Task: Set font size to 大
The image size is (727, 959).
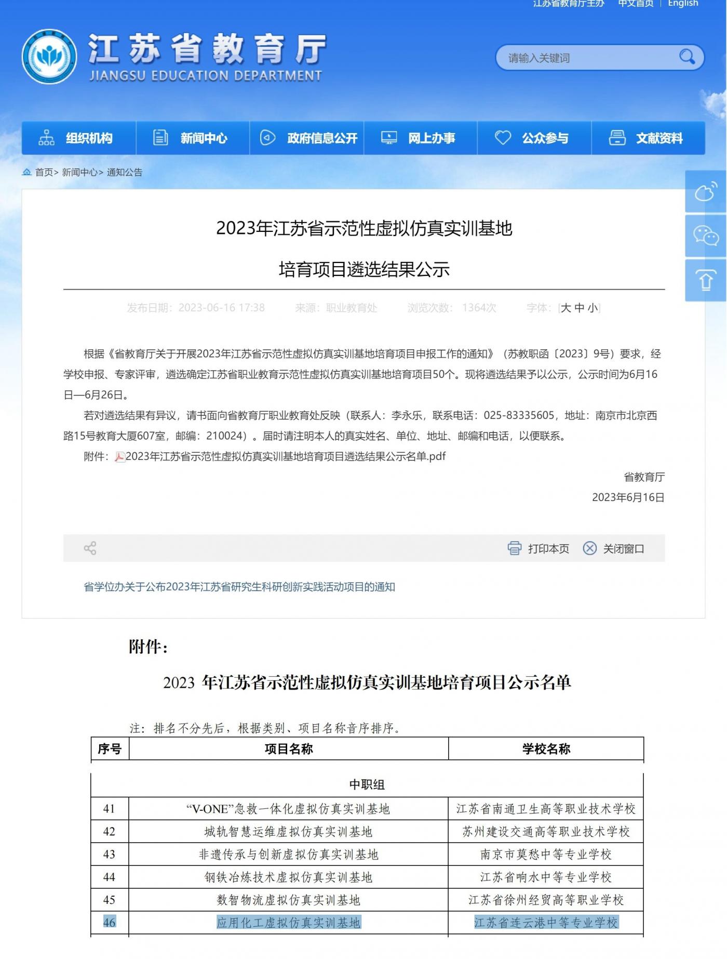Action: click(566, 308)
